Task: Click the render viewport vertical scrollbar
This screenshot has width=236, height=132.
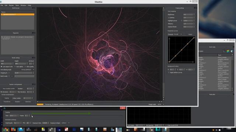Action: [163, 52]
